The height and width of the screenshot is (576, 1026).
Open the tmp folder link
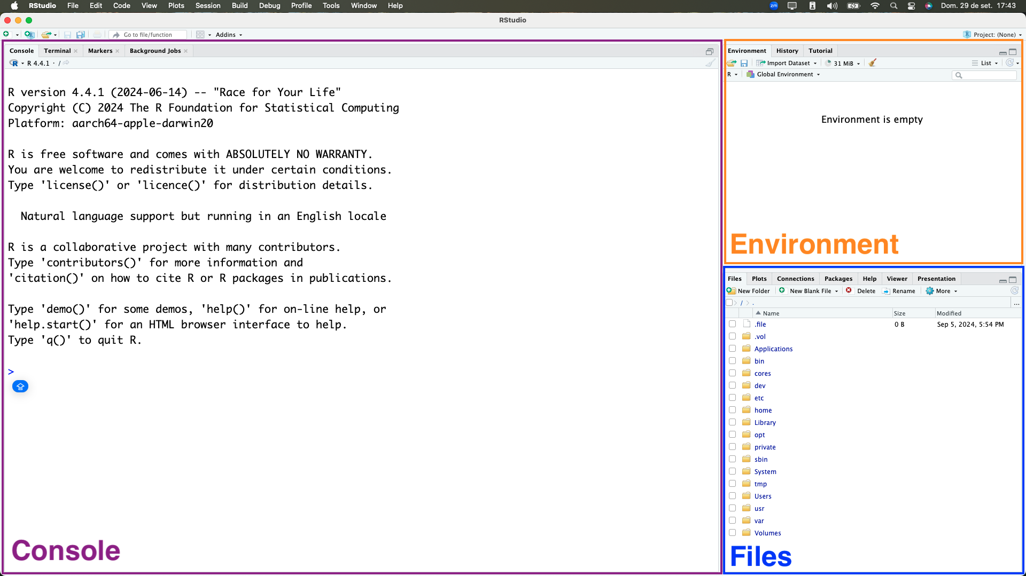click(760, 484)
